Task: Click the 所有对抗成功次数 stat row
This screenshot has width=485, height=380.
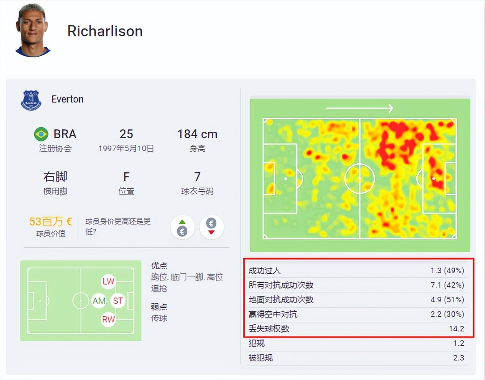Action: coord(356,285)
